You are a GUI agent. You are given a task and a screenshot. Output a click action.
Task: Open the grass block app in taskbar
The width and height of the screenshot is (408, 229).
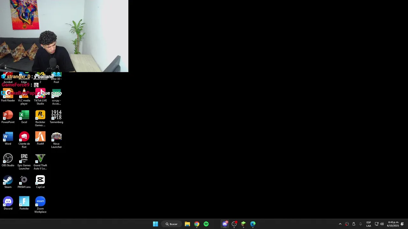[244, 224]
